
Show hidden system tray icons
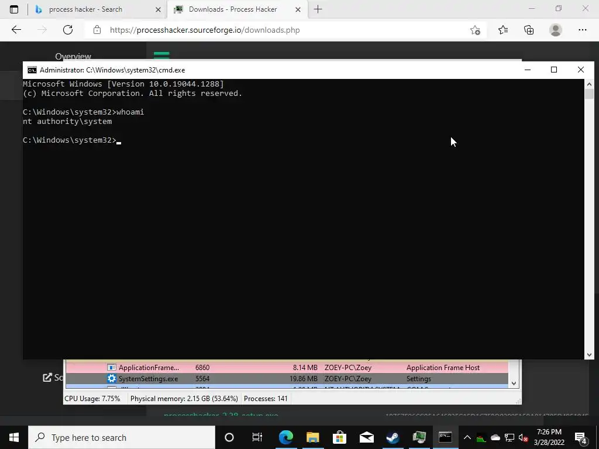(x=467, y=437)
